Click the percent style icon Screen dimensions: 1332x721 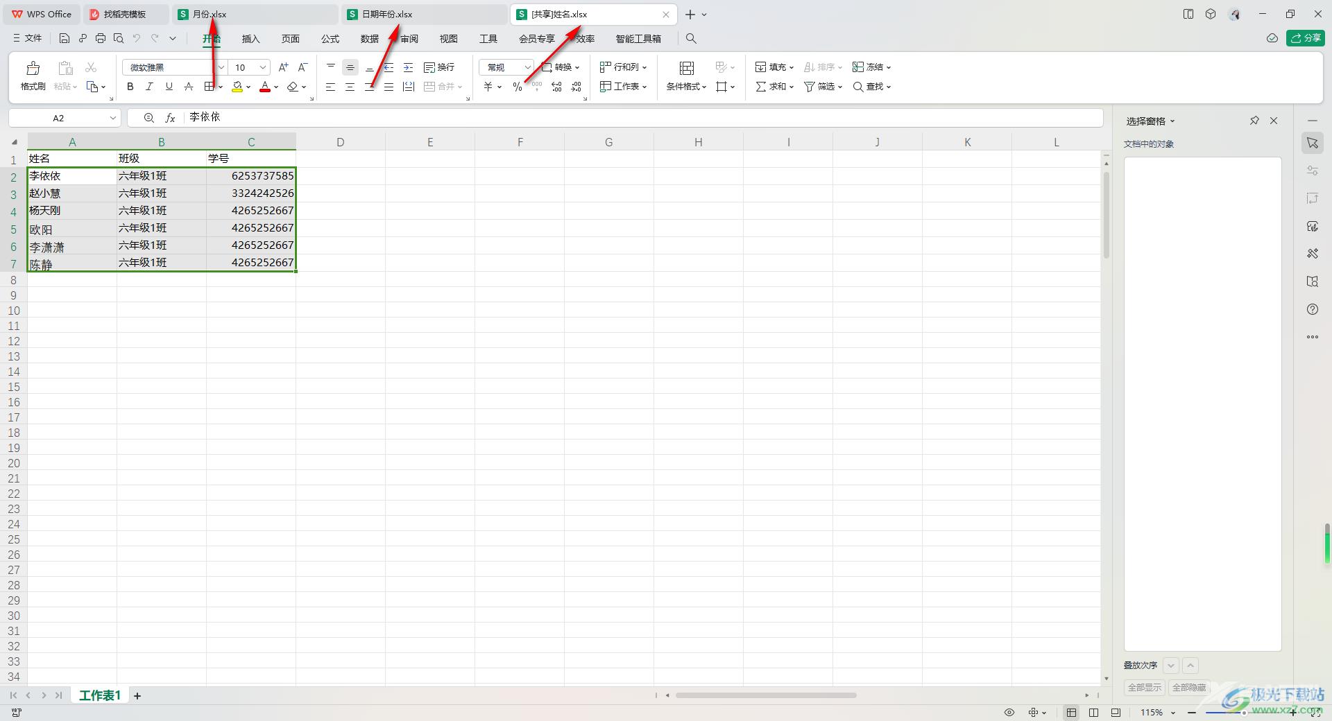[x=518, y=87]
